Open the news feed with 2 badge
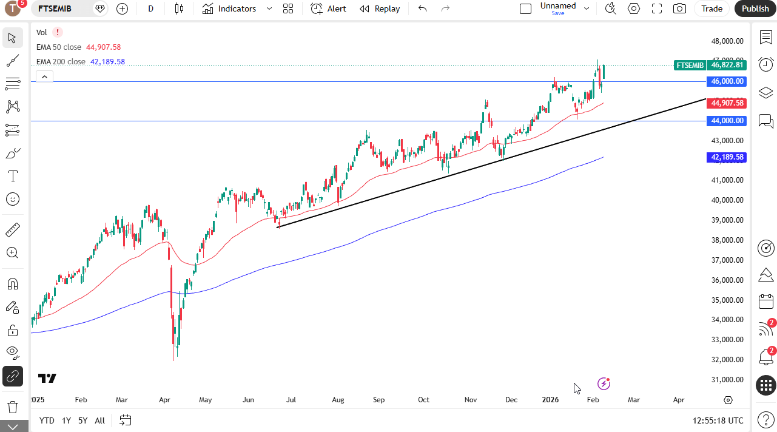This screenshot has width=777, height=432. [x=765, y=329]
